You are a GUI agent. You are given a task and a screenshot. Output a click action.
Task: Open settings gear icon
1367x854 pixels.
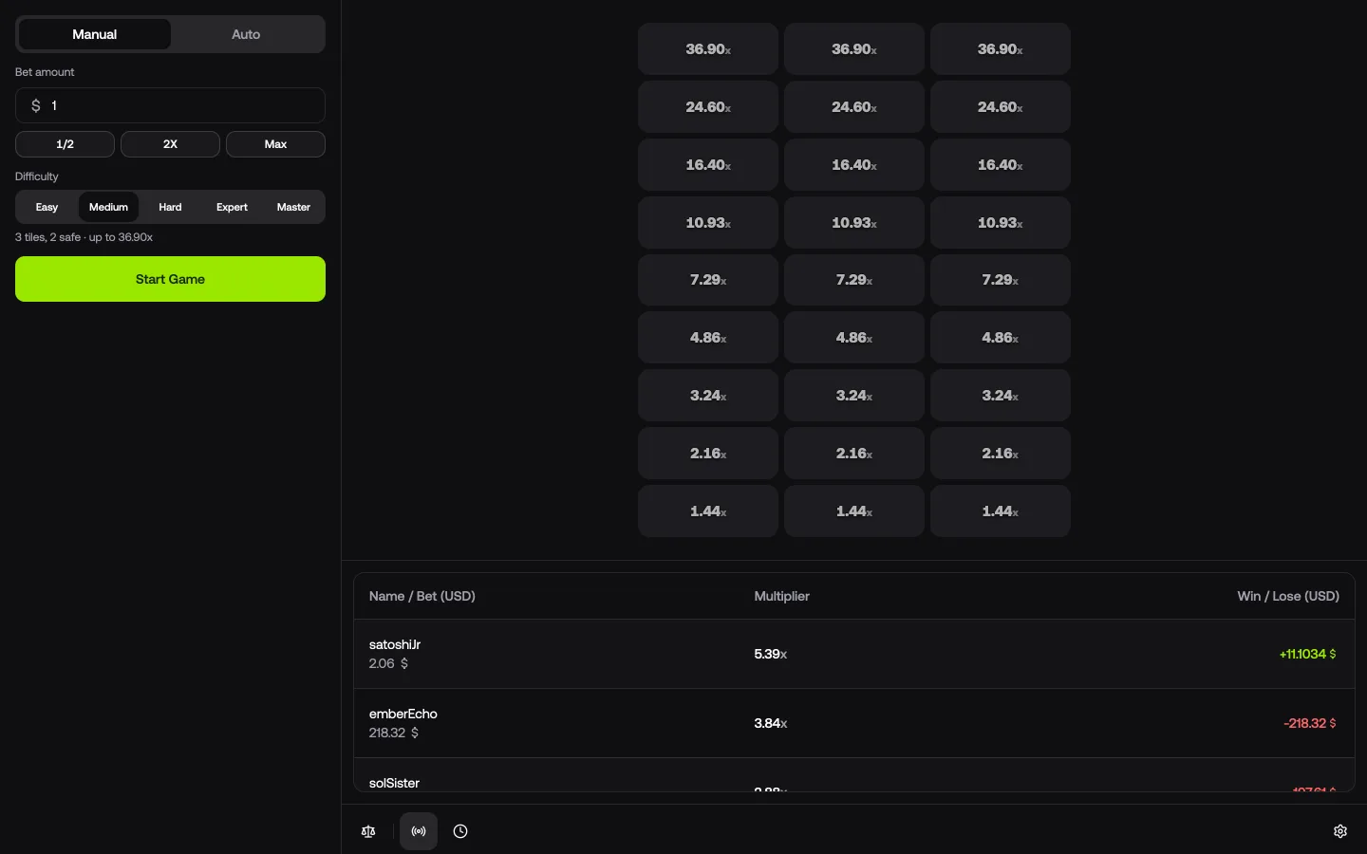coord(1340,831)
